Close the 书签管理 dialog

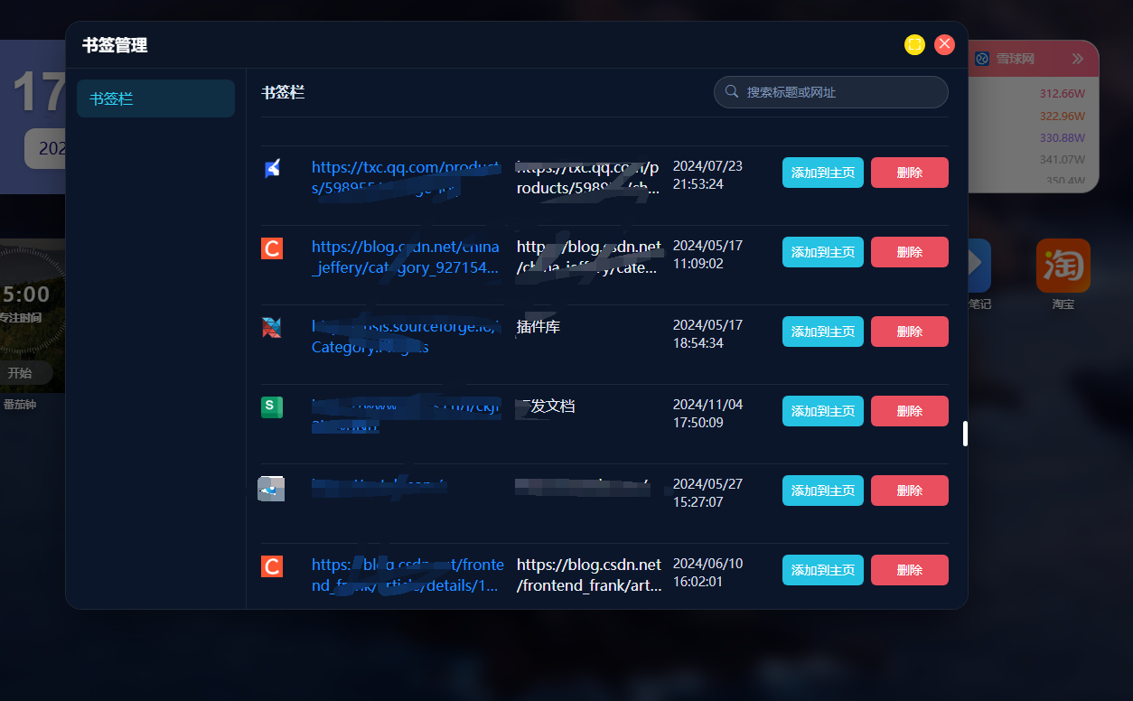pos(944,45)
